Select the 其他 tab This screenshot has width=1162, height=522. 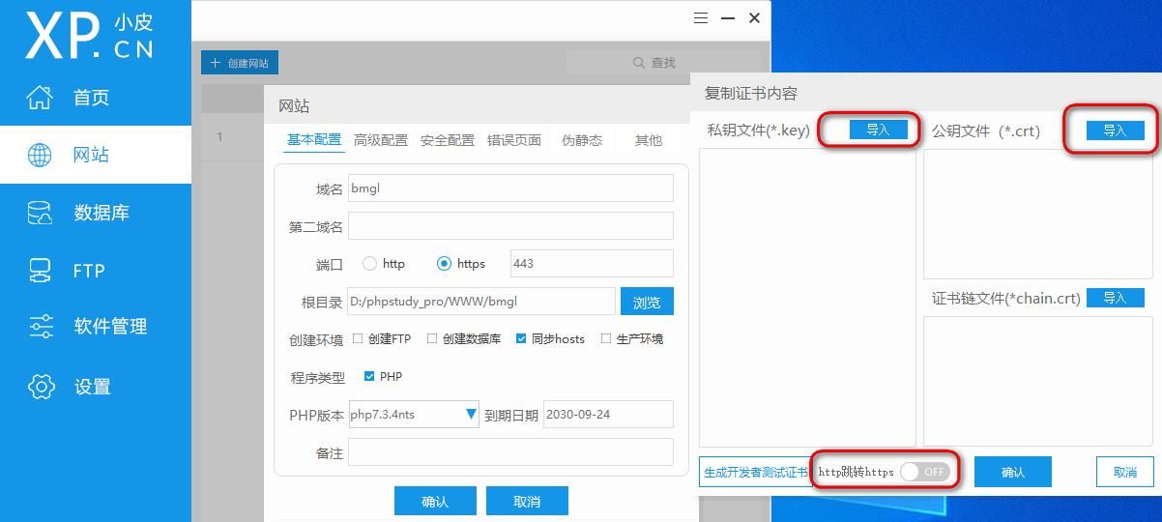click(x=649, y=140)
